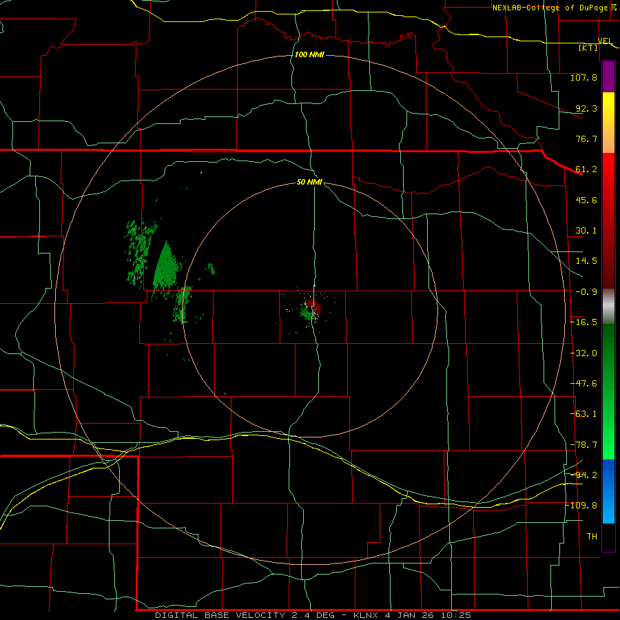Click the -109.8 velocity scale value
This screenshot has width=620, height=620.
581,506
